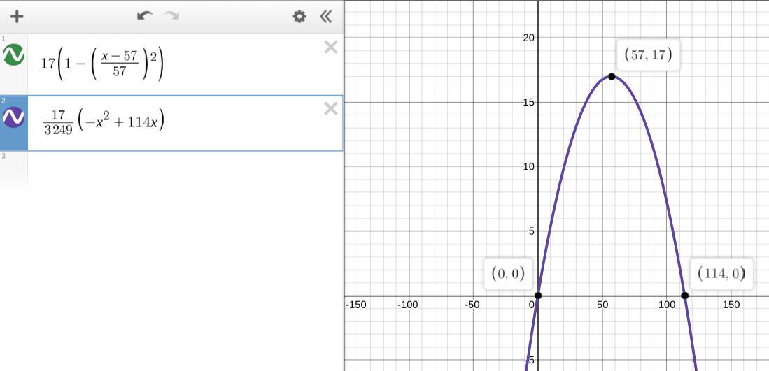Collapse the expression list panel
769x371 pixels.
tap(325, 17)
